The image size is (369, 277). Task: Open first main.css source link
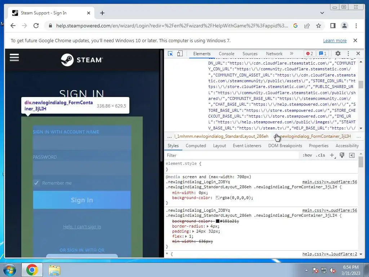pyautogui.click(x=329, y=182)
